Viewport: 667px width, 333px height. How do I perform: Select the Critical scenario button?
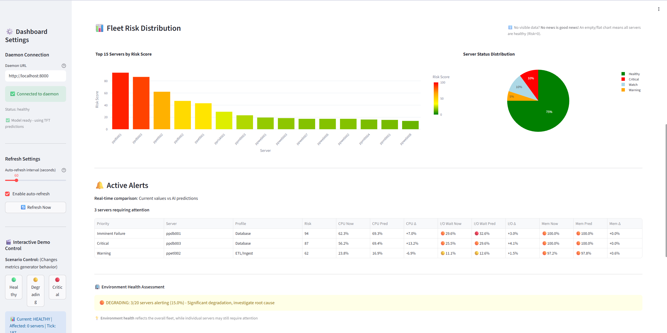tap(57, 287)
